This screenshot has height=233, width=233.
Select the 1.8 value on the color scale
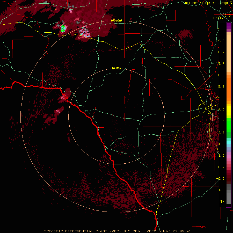[x=221, y=144]
